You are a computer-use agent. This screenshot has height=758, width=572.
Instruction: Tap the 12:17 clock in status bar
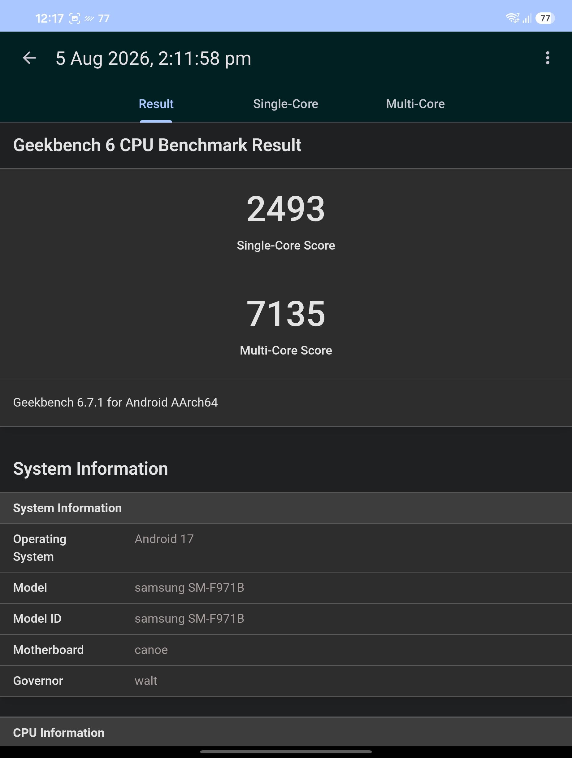pos(49,18)
